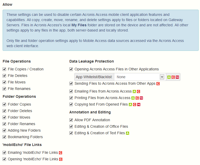Click A badge after Editing & Creation of Text Files
The image size is (200, 165).
click(128, 133)
